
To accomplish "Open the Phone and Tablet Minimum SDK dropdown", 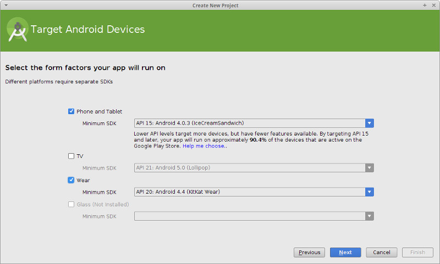I will tap(254, 123).
